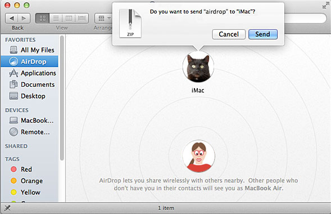
Task: Click the Applications A-shaped icon
Action: tap(13, 73)
